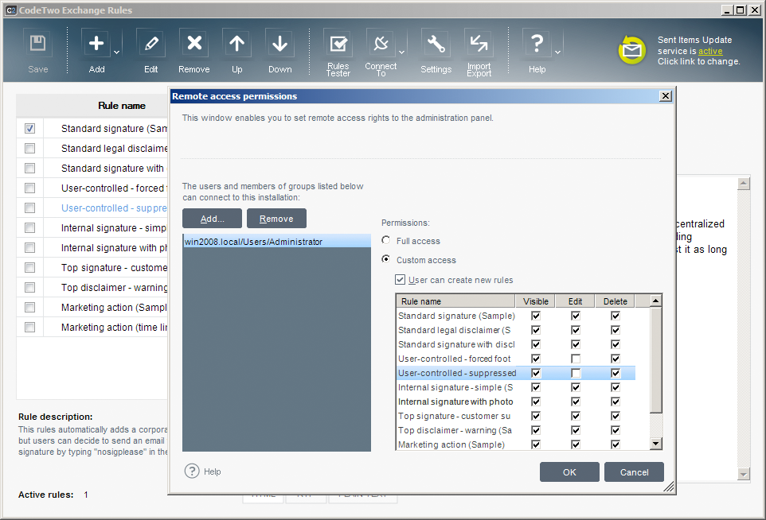The height and width of the screenshot is (520, 766).
Task: Toggle Edit for Standard legal disclaimer
Action: pos(576,330)
